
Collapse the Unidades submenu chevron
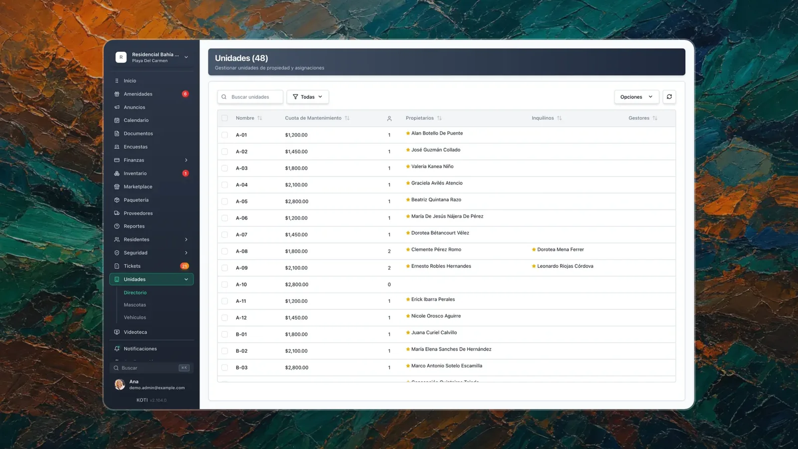(x=186, y=279)
